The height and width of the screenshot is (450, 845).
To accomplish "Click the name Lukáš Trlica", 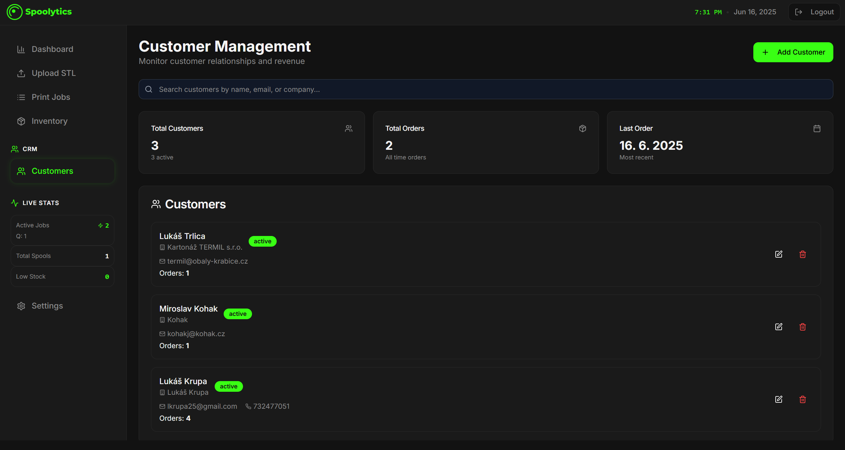I will coord(182,236).
